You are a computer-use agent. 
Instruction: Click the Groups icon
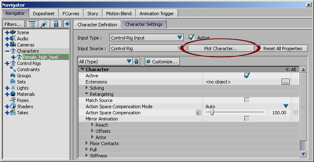coord(13,76)
